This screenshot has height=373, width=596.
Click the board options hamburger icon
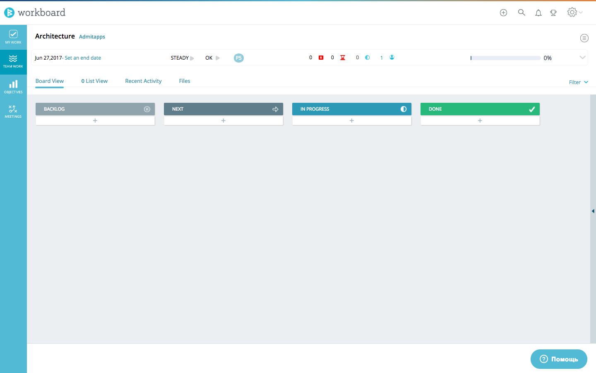coord(584,38)
